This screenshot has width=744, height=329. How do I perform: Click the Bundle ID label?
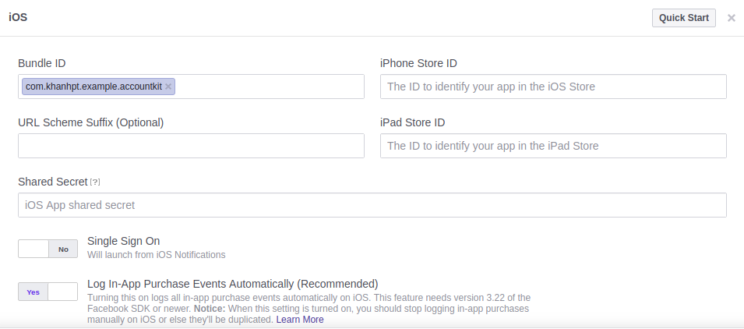[x=46, y=63]
